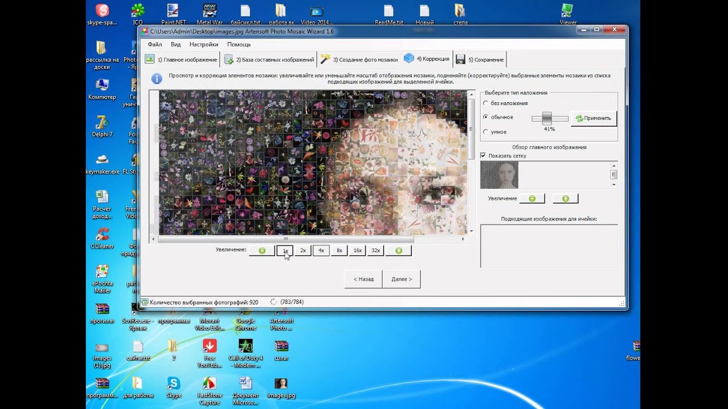Screen dimensions: 728x409
Task: Set mosaic zoom to 4x
Action: (321, 251)
